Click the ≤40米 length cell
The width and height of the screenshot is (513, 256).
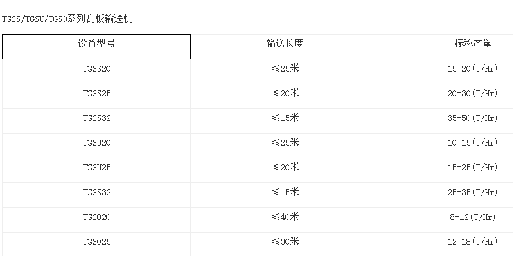tap(285, 220)
